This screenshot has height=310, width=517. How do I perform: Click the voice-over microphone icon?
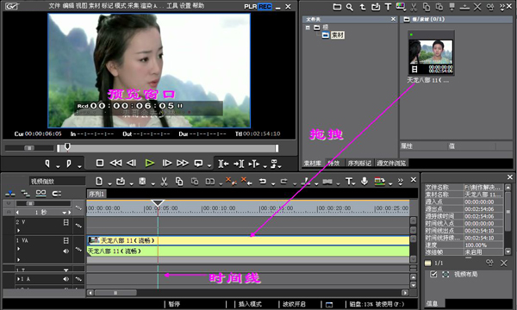pyautogui.click(x=364, y=181)
